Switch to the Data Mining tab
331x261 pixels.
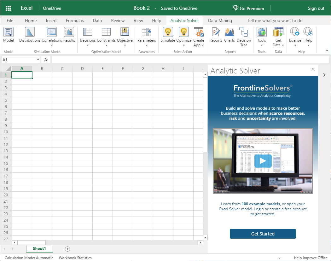click(x=220, y=20)
